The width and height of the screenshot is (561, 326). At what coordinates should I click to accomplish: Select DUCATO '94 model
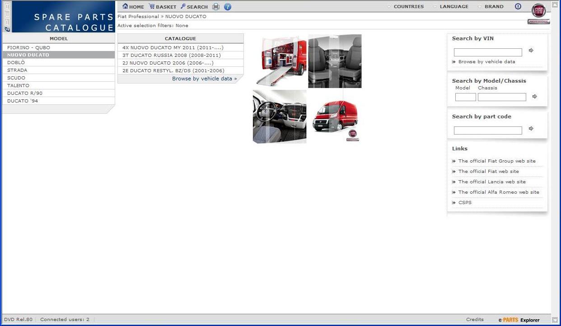coord(59,101)
